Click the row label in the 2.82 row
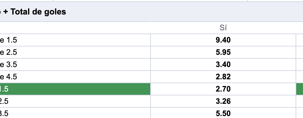The height and width of the screenshot is (118, 303). click(x=75, y=77)
